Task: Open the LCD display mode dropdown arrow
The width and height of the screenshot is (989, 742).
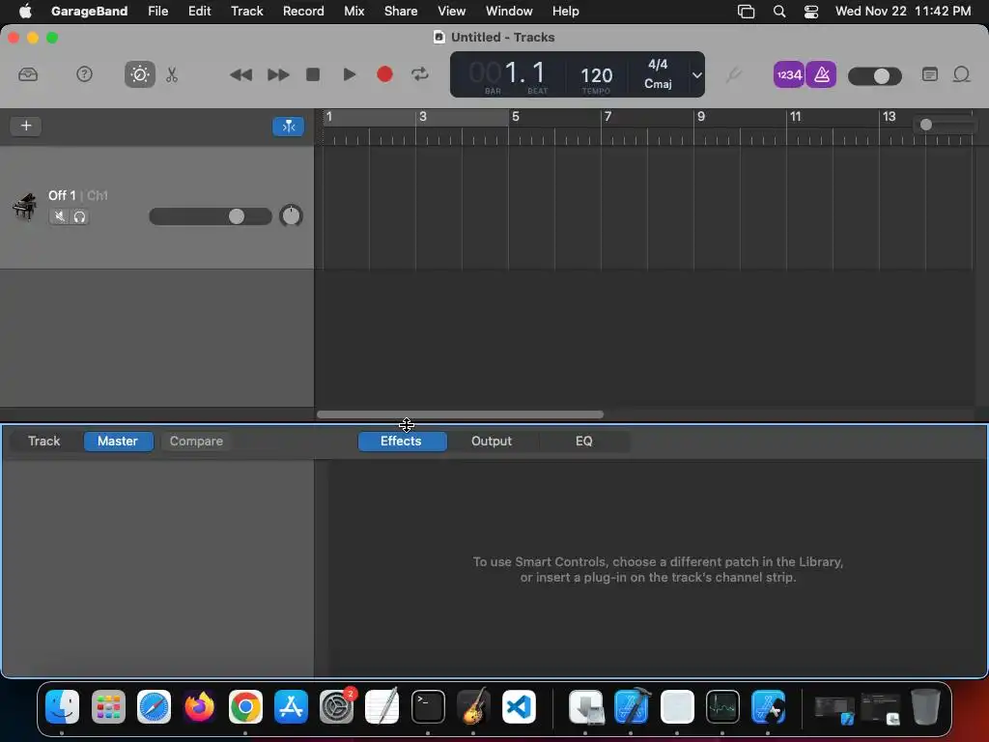Action: [x=697, y=74]
